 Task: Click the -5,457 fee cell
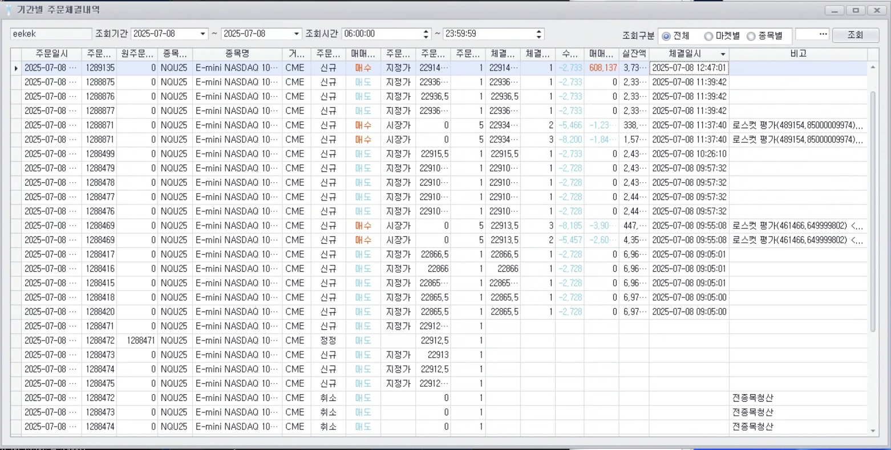(x=569, y=240)
